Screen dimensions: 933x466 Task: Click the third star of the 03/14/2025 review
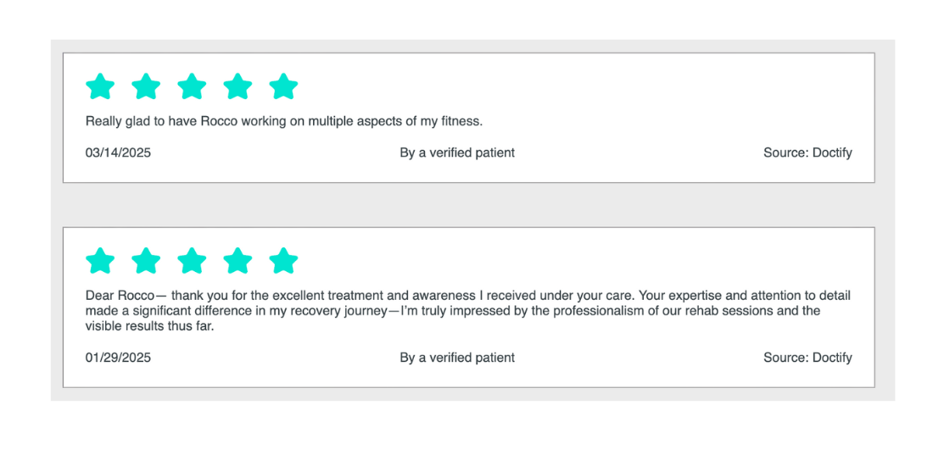pos(192,86)
